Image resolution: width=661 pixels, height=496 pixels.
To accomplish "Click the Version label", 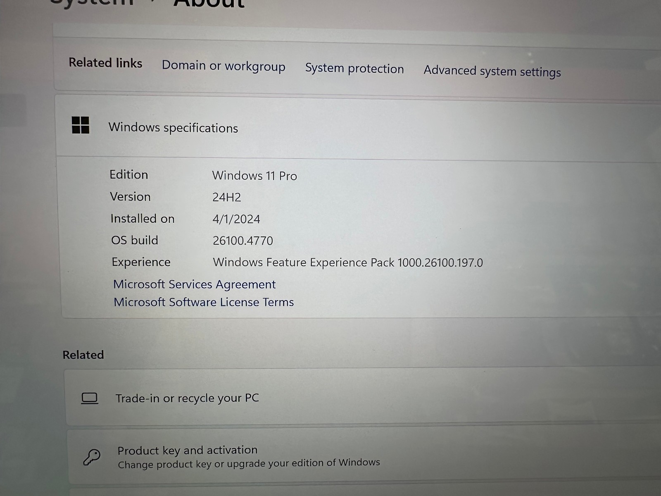I will coord(131,197).
